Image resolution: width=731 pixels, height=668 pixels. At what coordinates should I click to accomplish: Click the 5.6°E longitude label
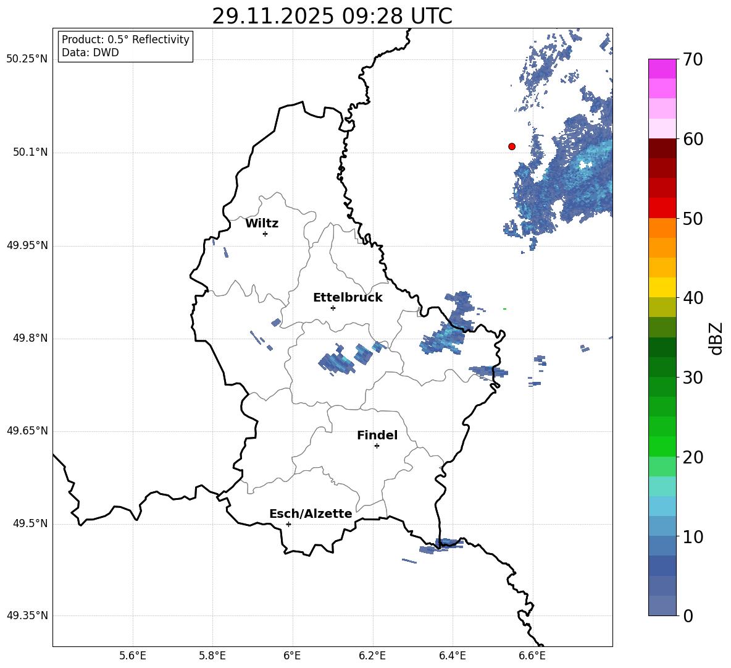coord(133,656)
